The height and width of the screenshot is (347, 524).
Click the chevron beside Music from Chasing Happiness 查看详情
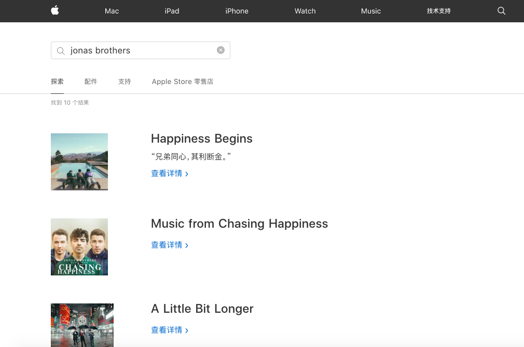[187, 245]
